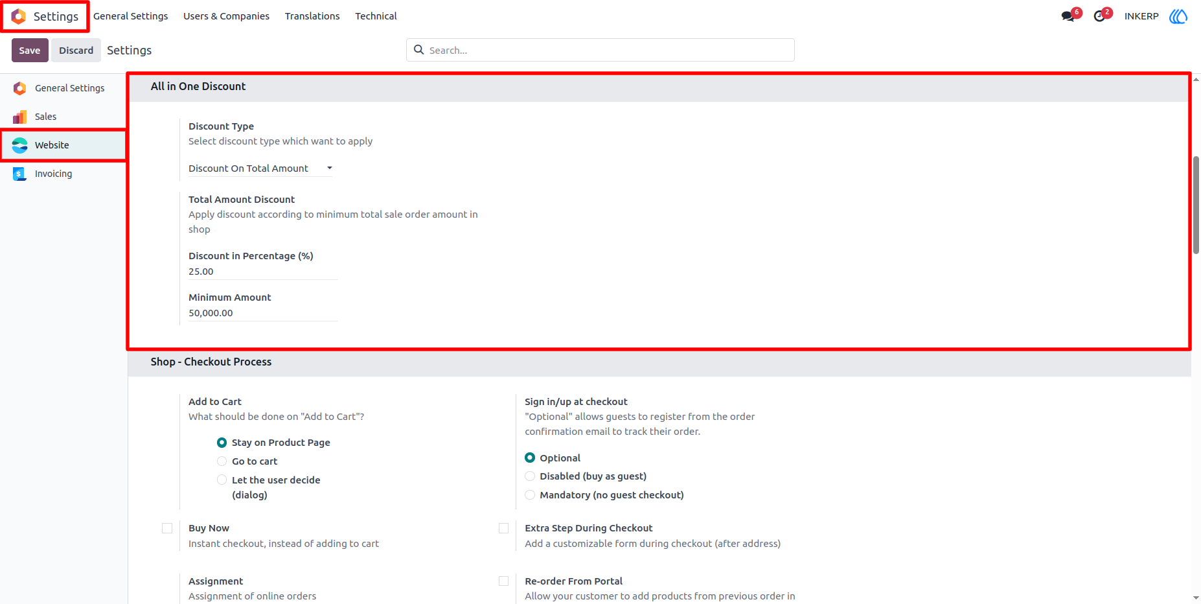Click the scrollbar down arrow
The image size is (1201, 604).
[x=1196, y=598]
